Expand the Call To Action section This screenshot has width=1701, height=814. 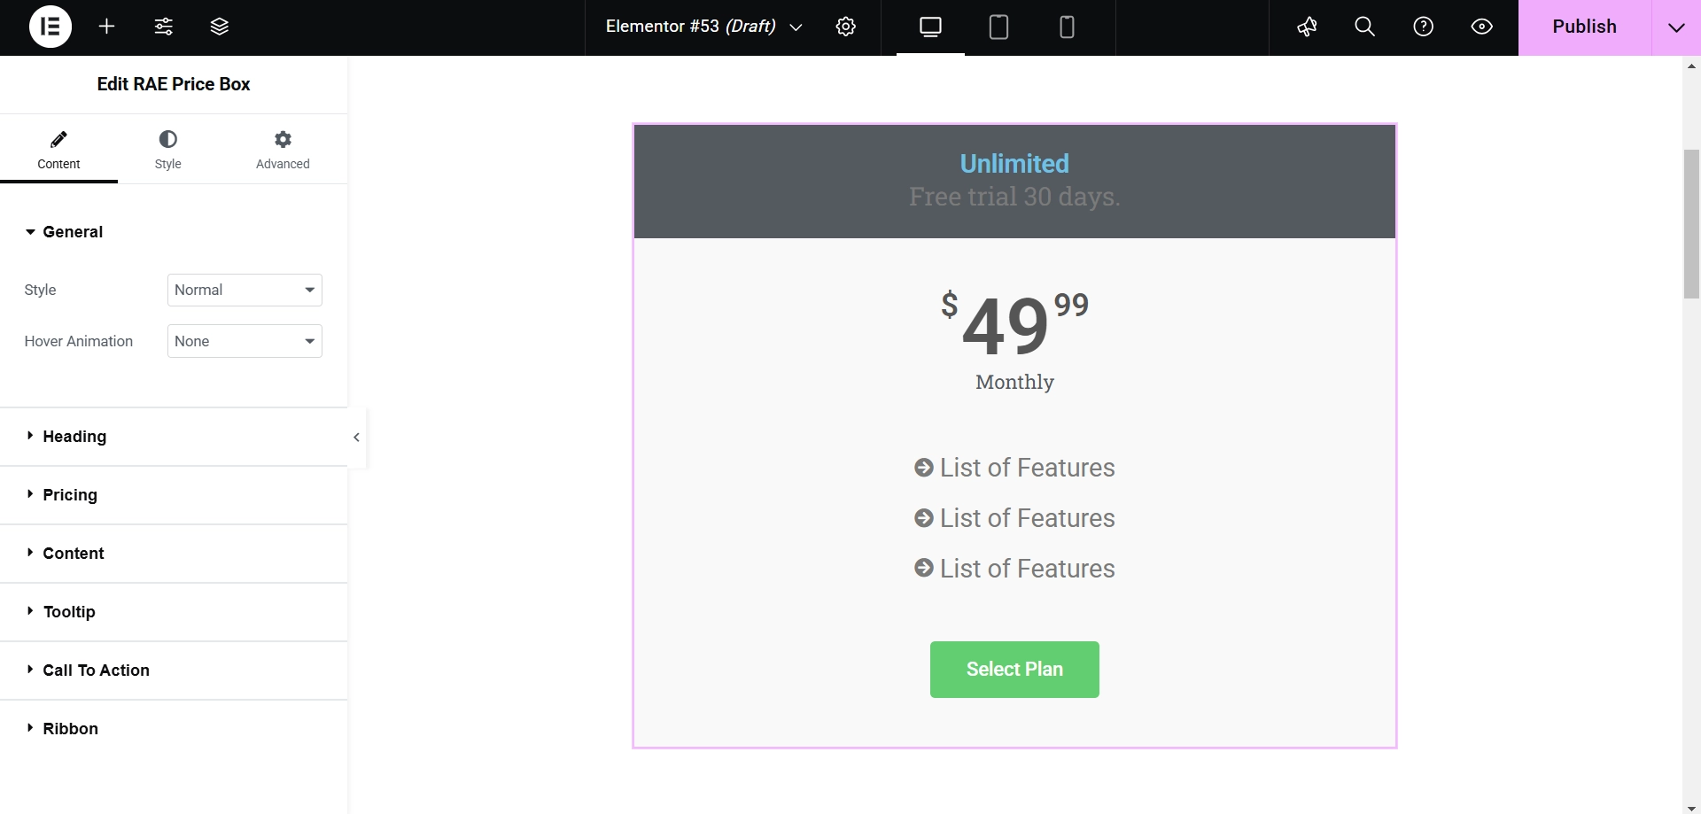click(174, 671)
